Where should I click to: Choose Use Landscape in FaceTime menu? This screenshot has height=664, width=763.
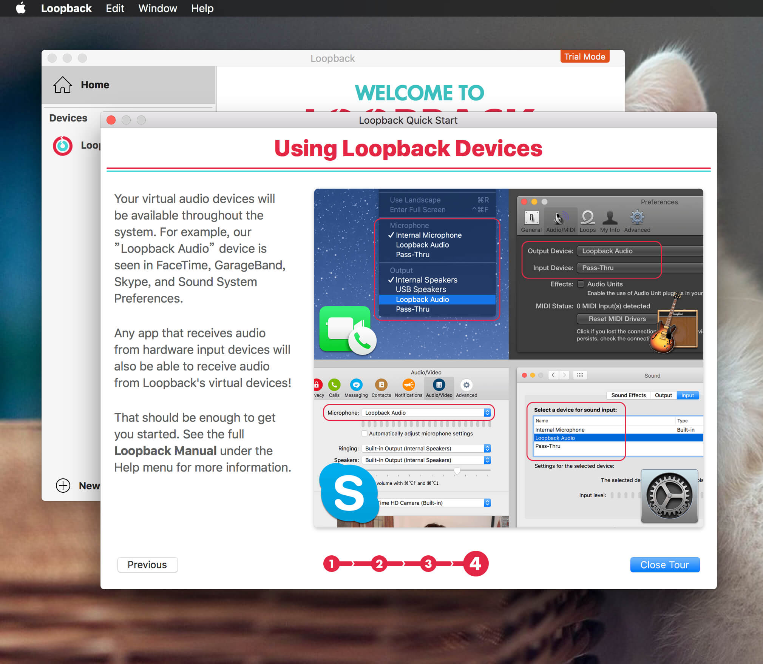(x=437, y=200)
